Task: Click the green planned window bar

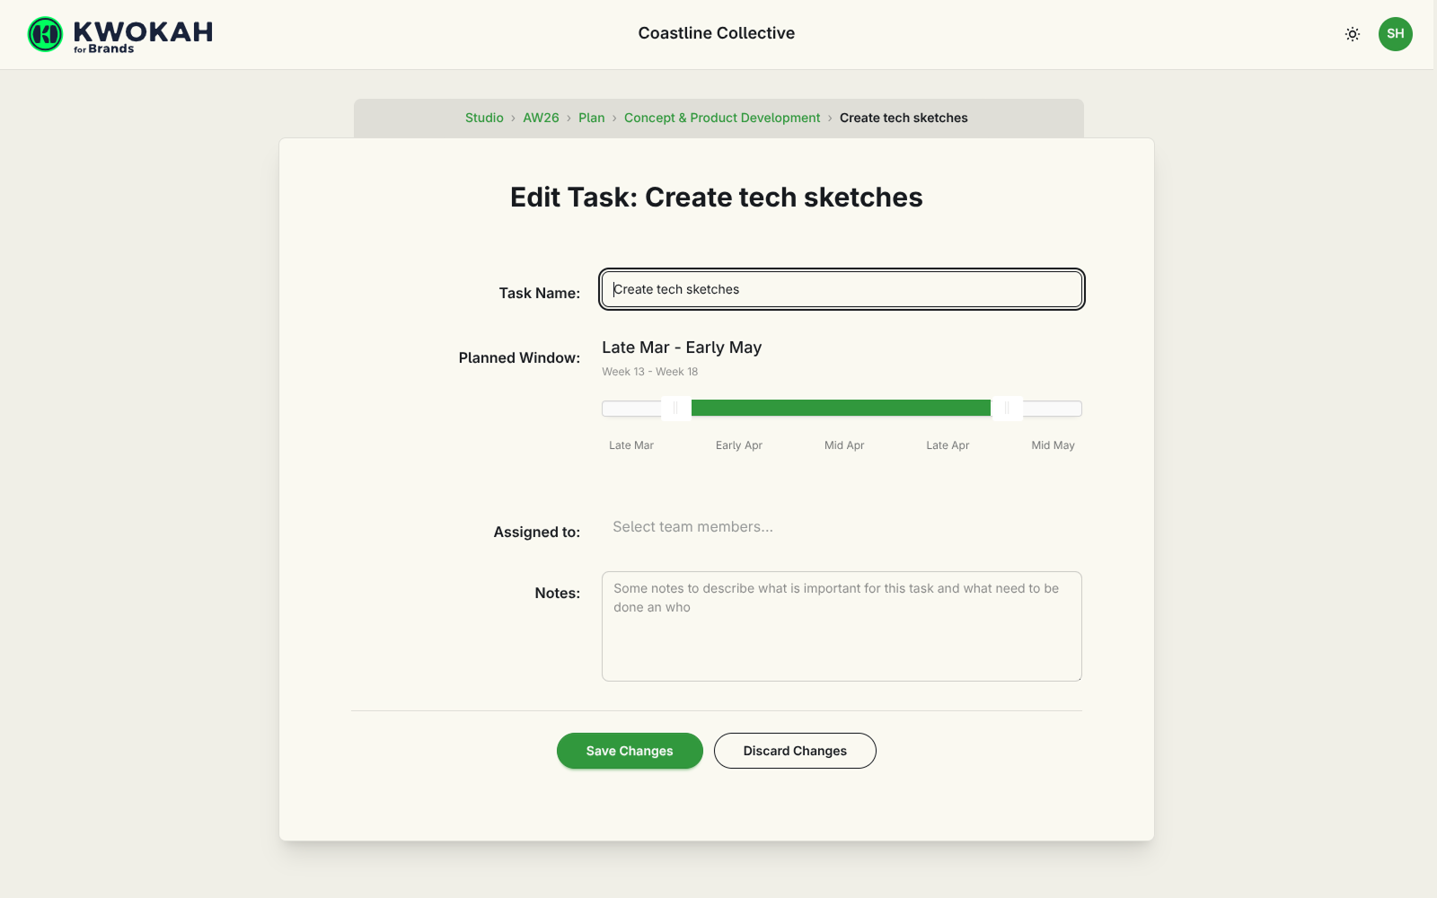Action: point(840,407)
